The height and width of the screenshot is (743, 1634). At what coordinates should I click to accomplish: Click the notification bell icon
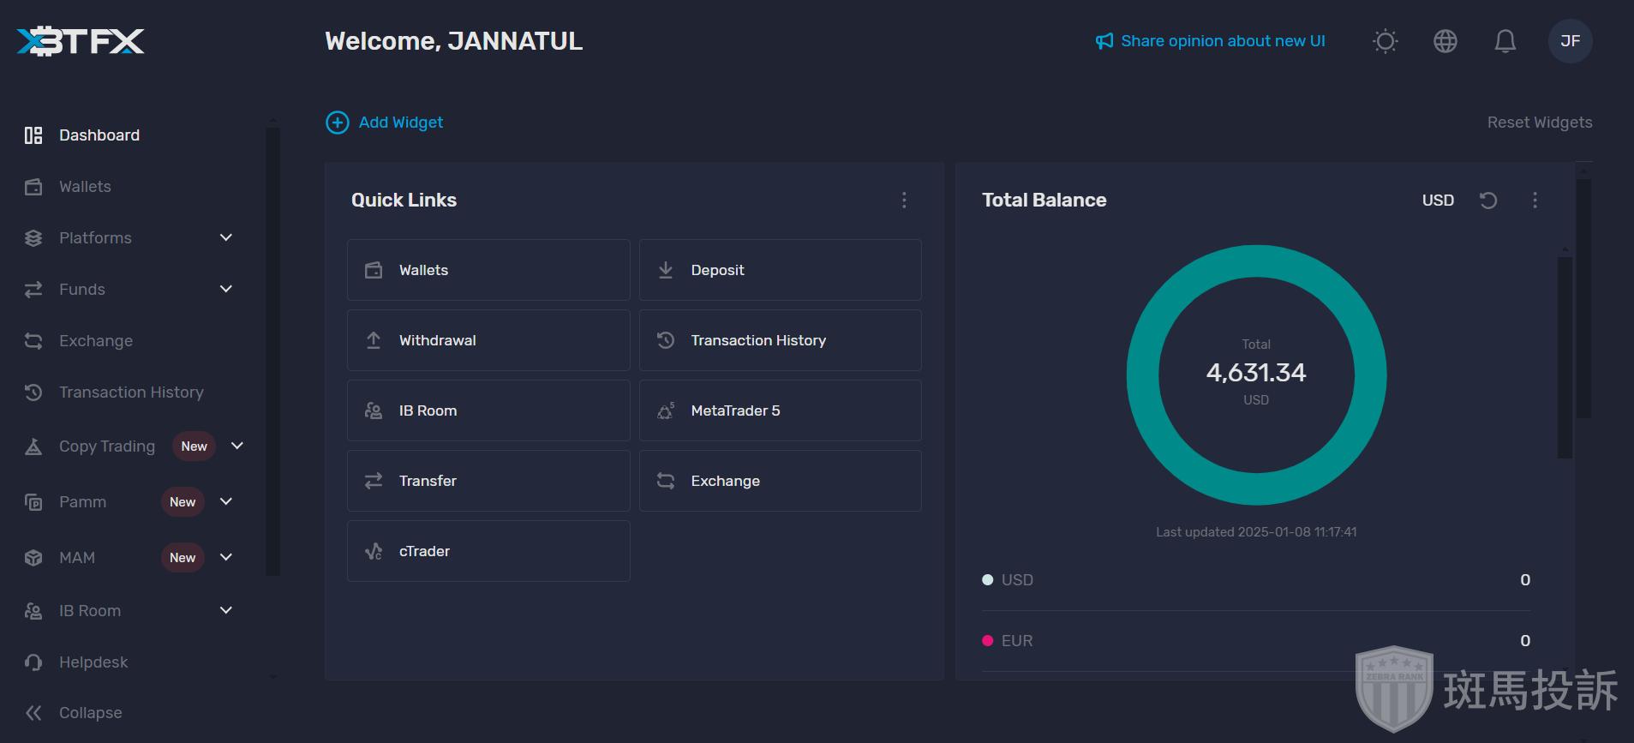[x=1505, y=41]
